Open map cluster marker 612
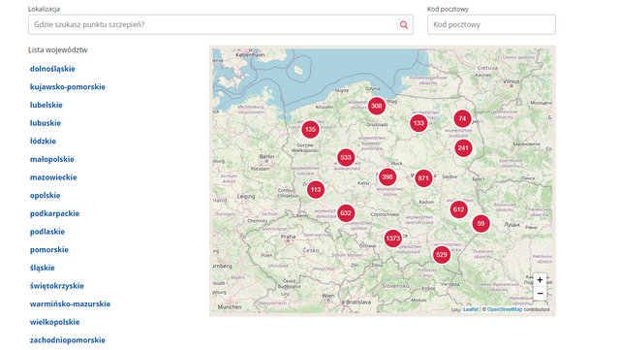Screen dimensions: 620x350 458,209
